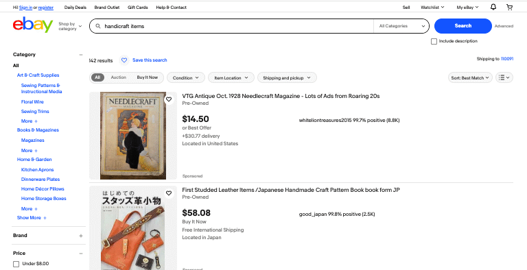
Task: Open the Sort: Best Match dropdown
Action: click(470, 77)
